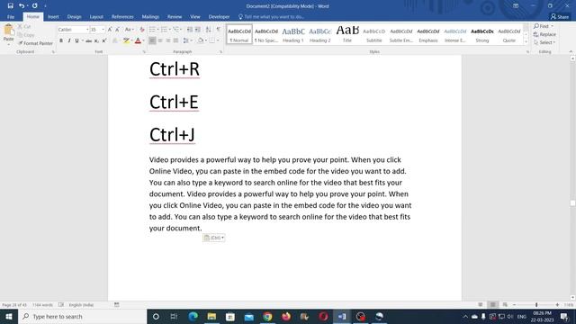The image size is (576, 324).
Task: Click the Increase Font Size icon
Action: point(110,30)
